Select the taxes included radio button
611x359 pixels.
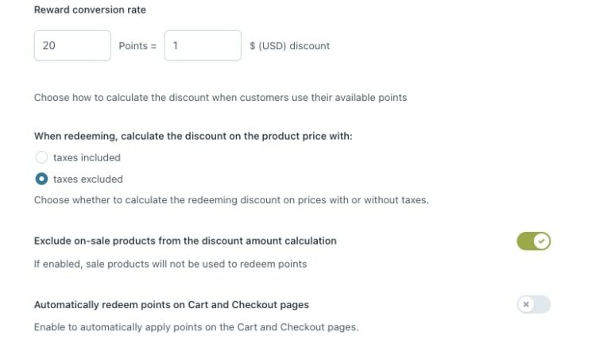point(41,157)
